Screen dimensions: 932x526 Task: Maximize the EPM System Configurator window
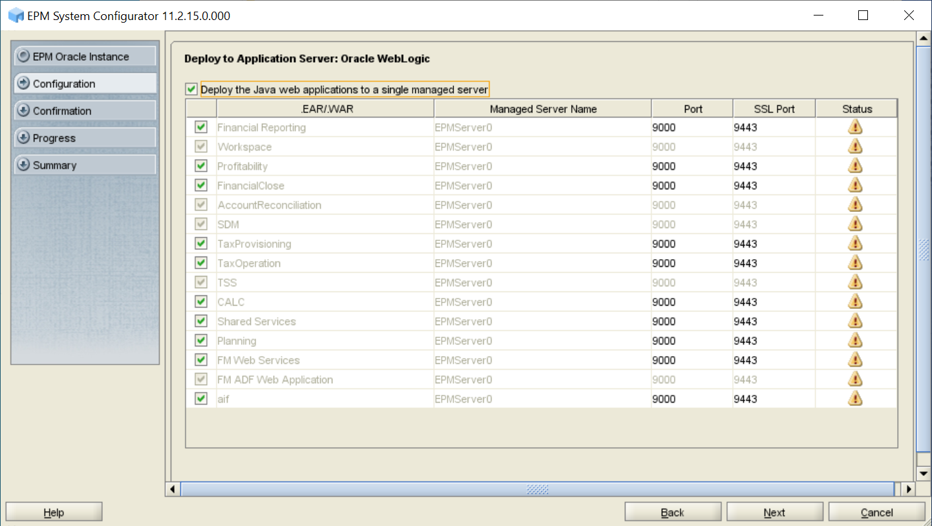tap(863, 16)
